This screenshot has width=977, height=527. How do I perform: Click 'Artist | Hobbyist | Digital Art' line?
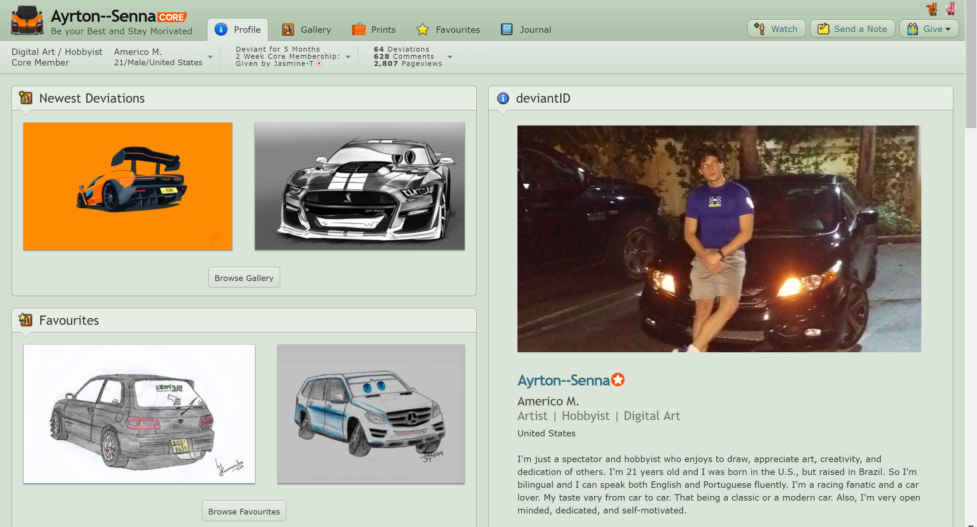point(598,416)
